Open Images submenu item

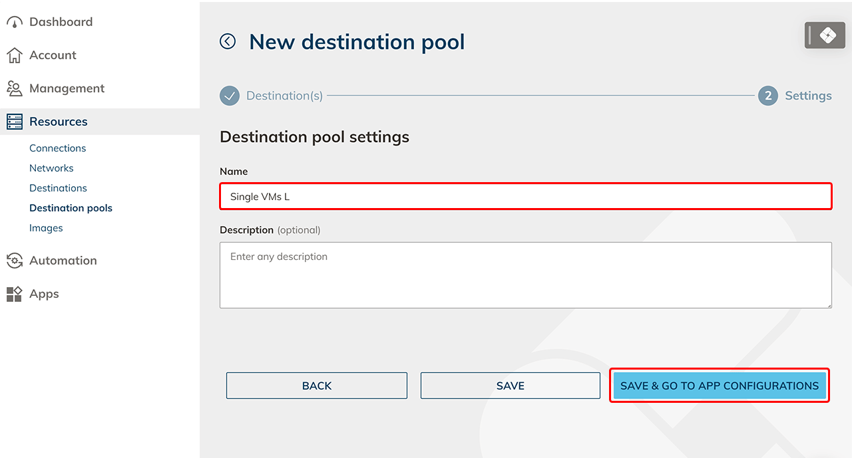[x=46, y=228]
